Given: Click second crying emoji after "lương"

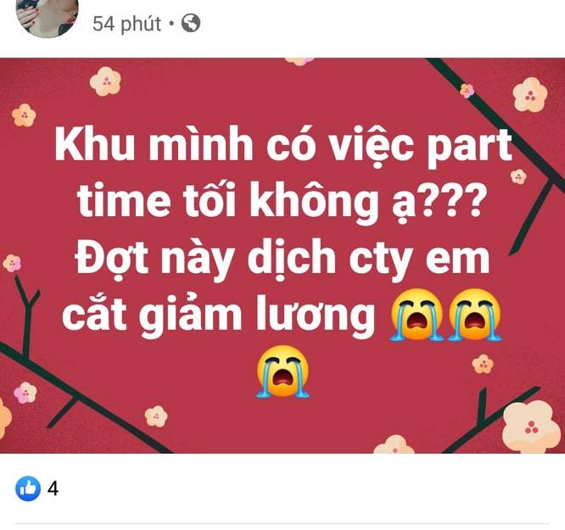Looking at the screenshot, I should [474, 315].
